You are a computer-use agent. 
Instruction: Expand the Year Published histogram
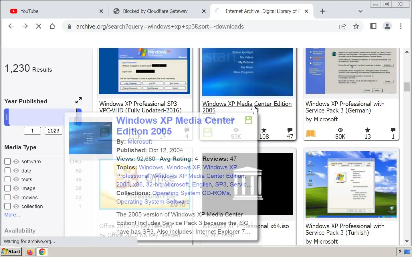click(78, 100)
